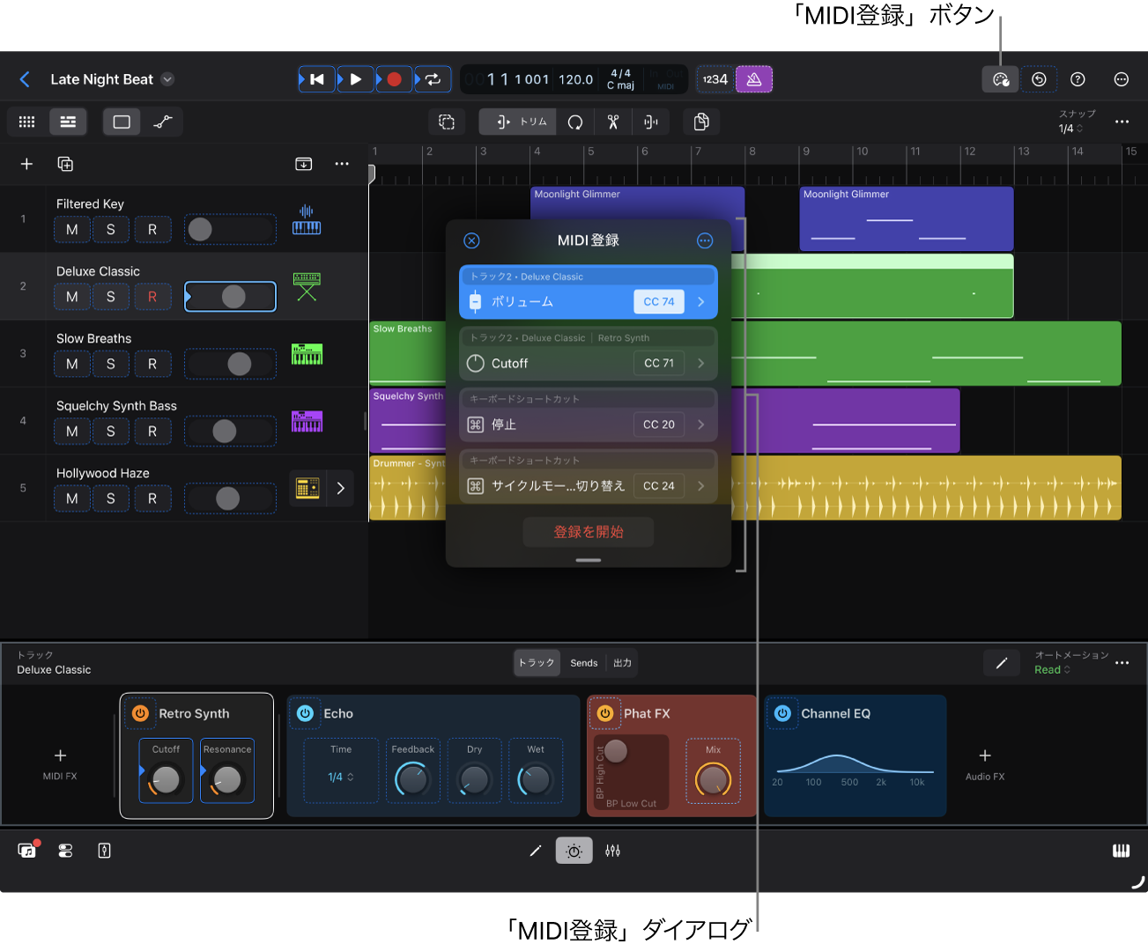The image size is (1148, 944).
Task: Power off the Echo plugin
Action: (x=306, y=713)
